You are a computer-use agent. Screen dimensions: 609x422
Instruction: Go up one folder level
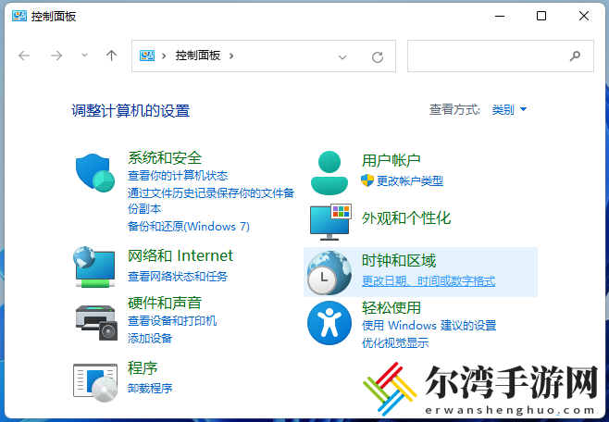point(111,56)
